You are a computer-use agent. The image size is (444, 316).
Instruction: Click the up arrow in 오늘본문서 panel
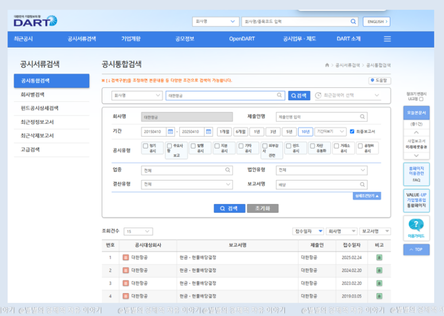pyautogui.click(x=416, y=132)
